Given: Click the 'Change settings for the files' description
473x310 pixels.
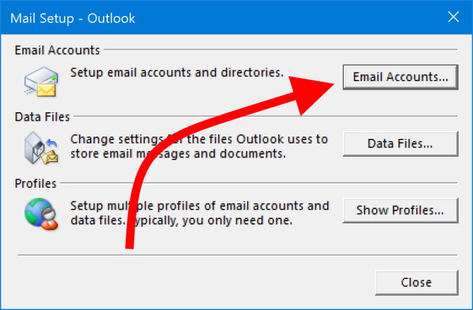Looking at the screenshot, I should [x=199, y=146].
